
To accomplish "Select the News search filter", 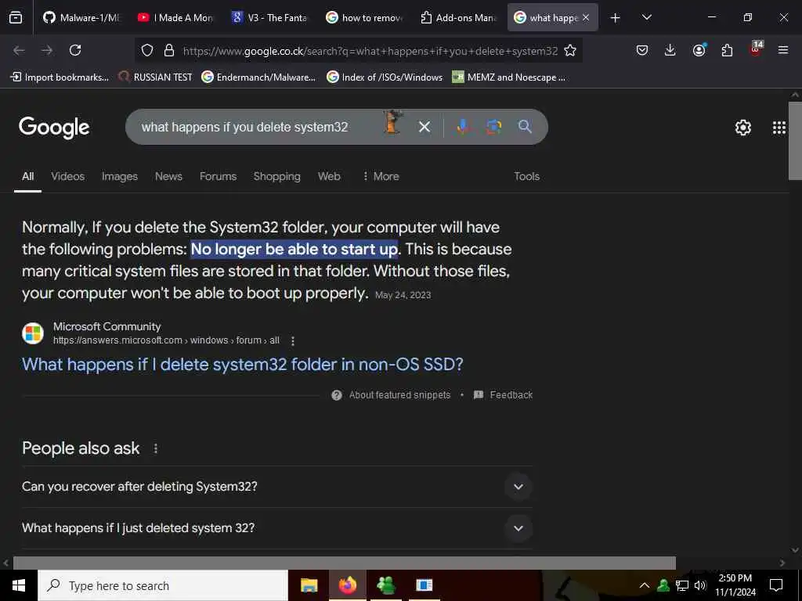I will click(x=168, y=176).
